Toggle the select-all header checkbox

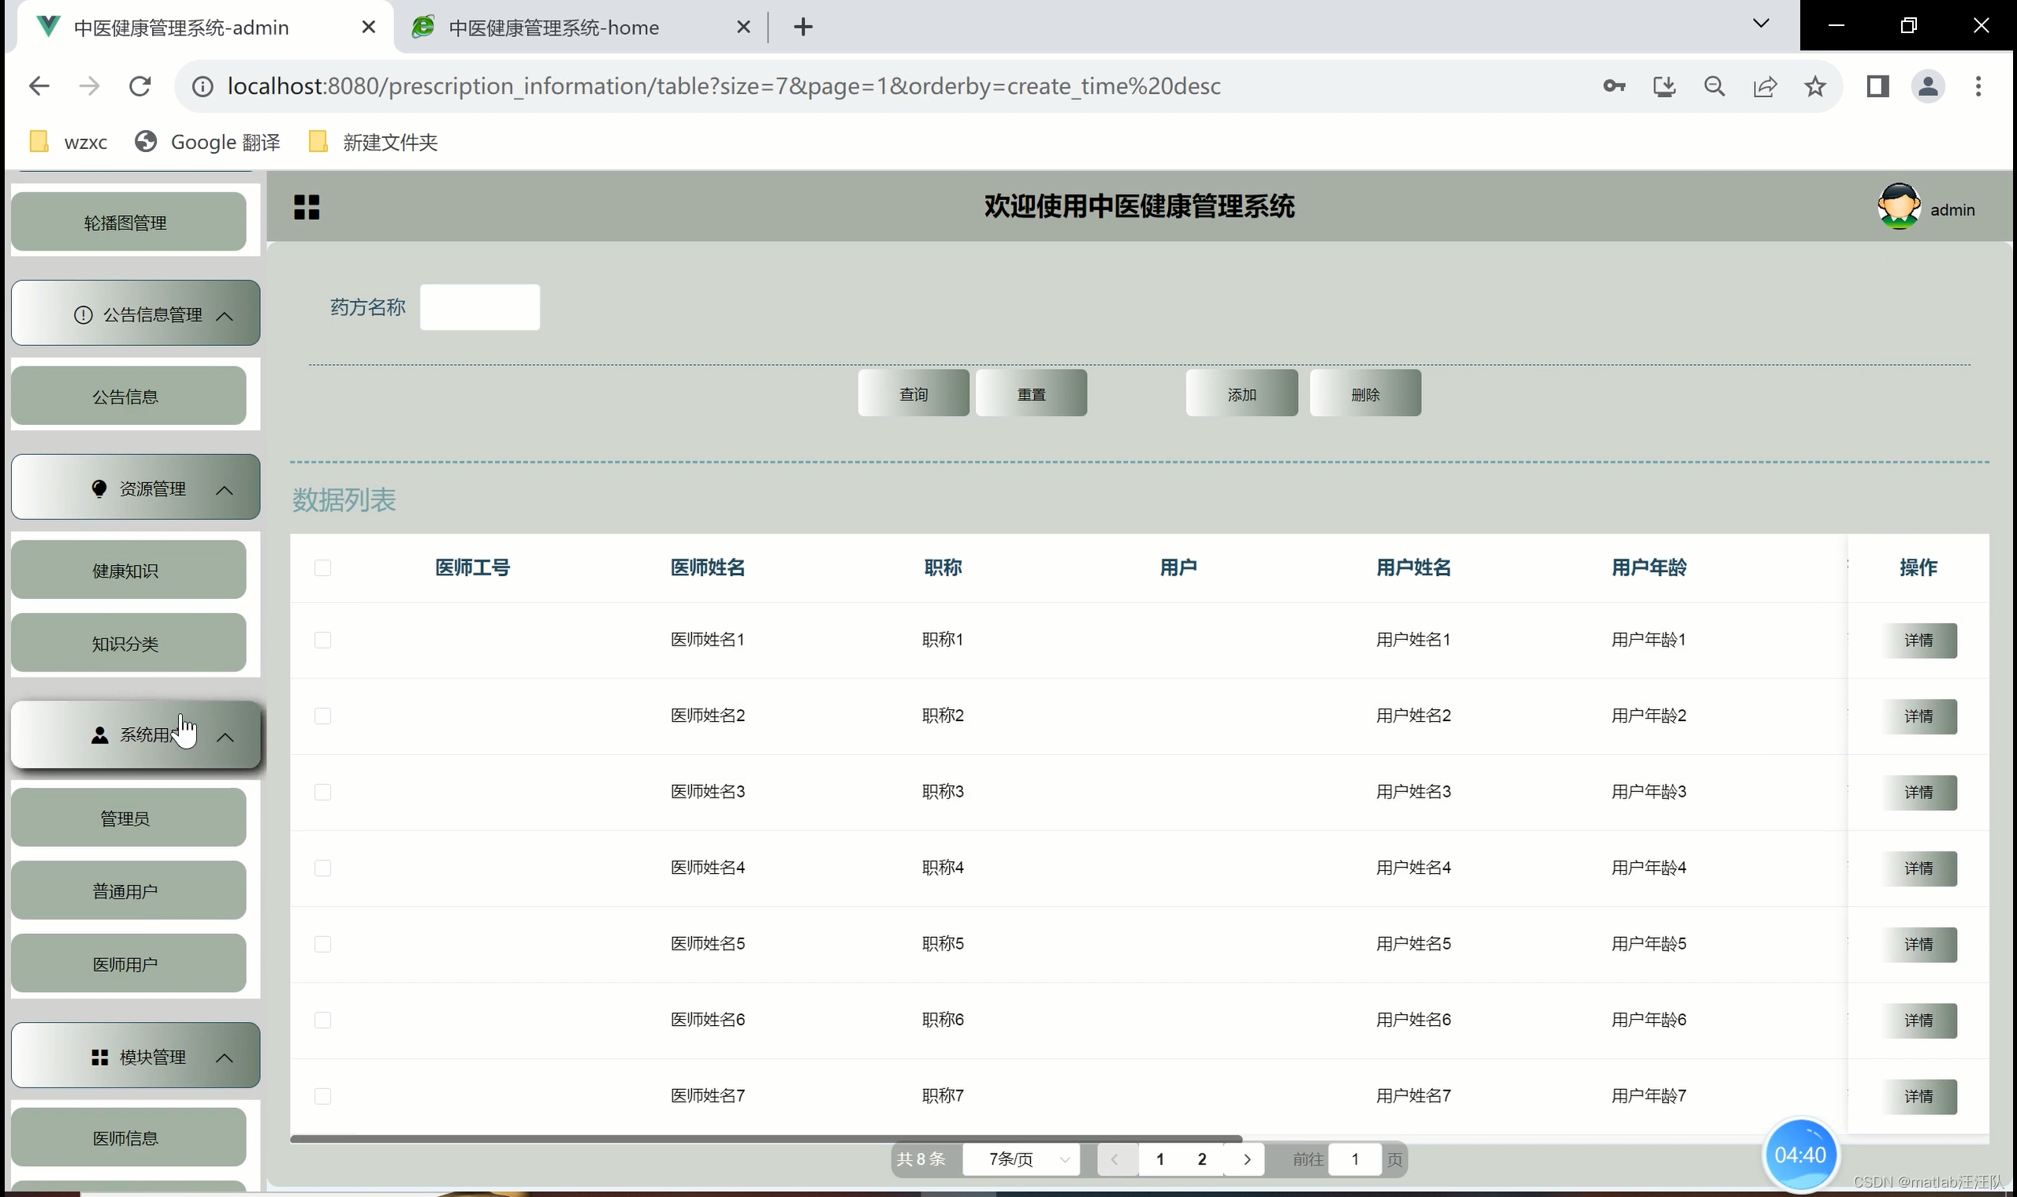(322, 568)
